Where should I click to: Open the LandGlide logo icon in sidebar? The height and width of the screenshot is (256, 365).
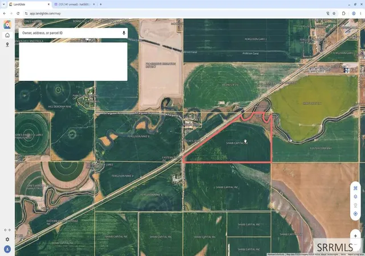[7, 24]
